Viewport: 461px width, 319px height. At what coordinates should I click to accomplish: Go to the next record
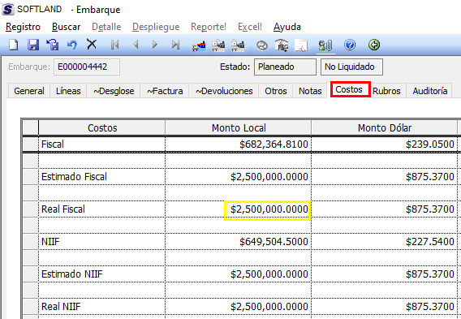155,45
